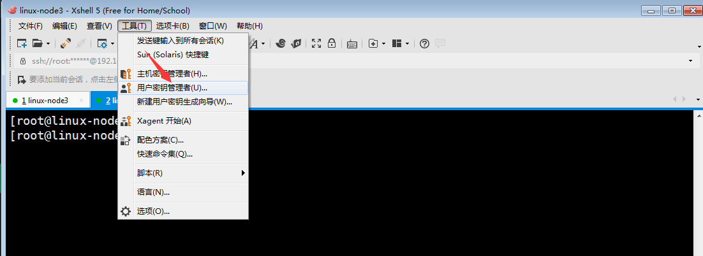Viewport: 703px width, 256px height.
Task: Expand the layout arrangement dropdown arrow
Action: pyautogui.click(x=407, y=43)
